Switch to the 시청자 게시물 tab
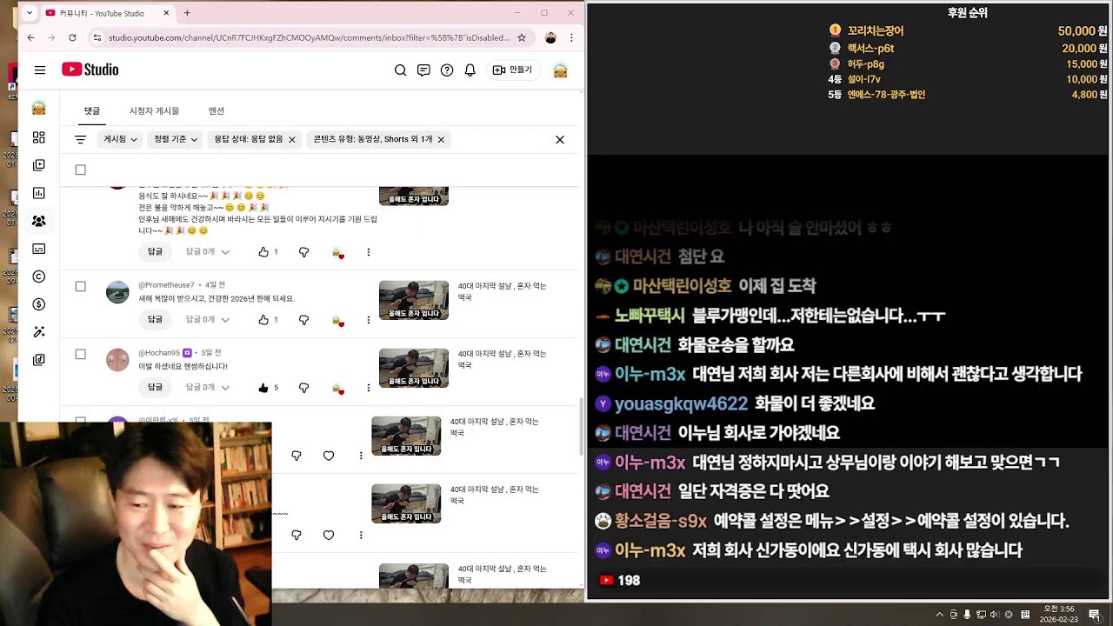The height and width of the screenshot is (626, 1113). pyautogui.click(x=154, y=111)
